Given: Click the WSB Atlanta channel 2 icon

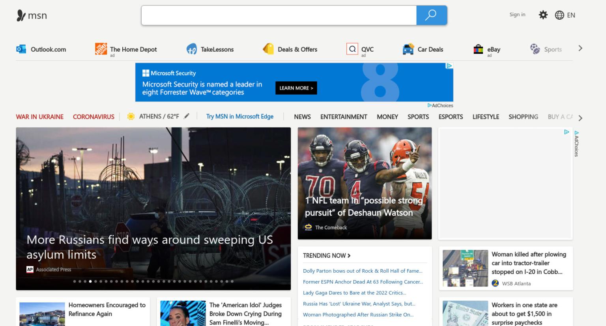Looking at the screenshot, I should [x=496, y=283].
